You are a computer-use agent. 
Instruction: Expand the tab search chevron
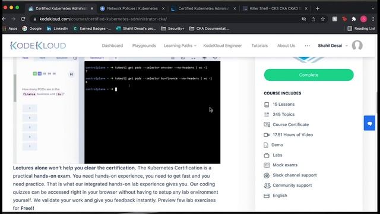(373, 8)
